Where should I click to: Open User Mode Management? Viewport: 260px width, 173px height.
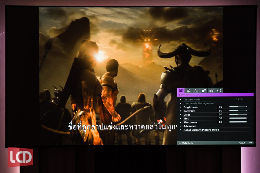(x=215, y=103)
